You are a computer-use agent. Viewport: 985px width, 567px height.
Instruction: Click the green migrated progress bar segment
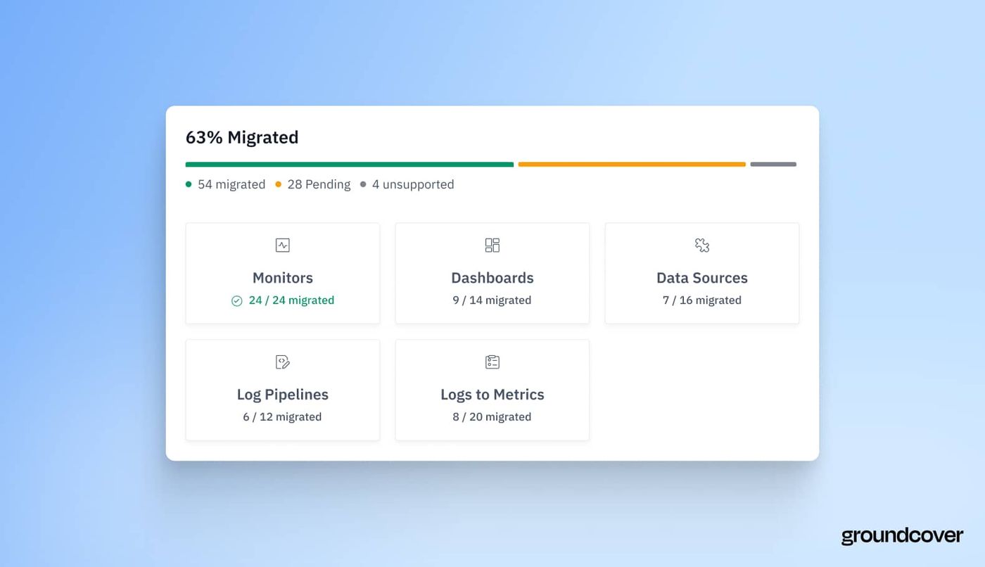(x=350, y=165)
